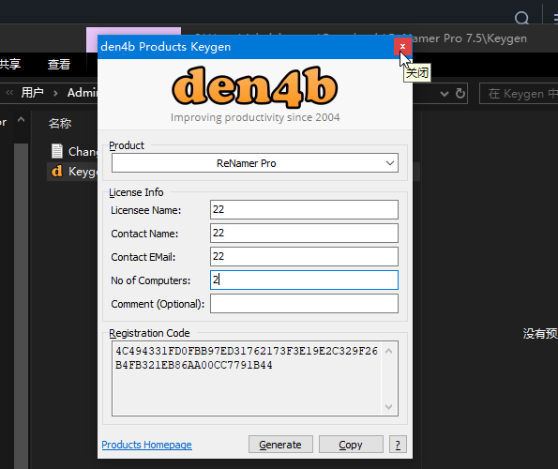Open the Product dropdown showing ReNamer Pro

[x=255, y=163]
